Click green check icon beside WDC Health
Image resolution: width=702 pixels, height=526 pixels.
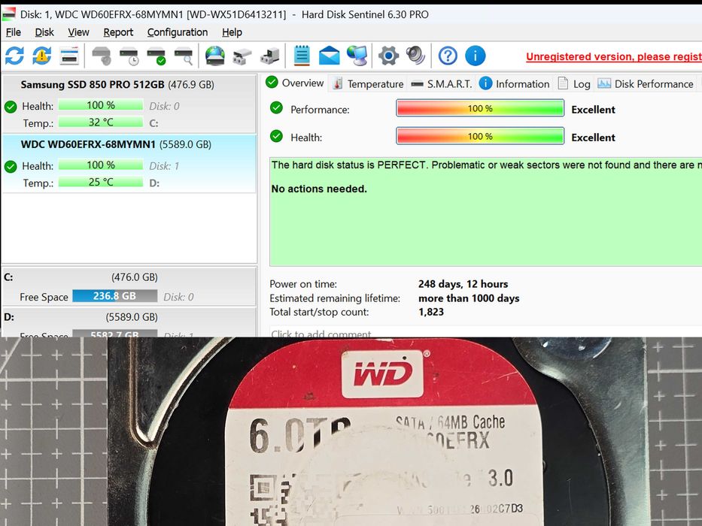[11, 167]
